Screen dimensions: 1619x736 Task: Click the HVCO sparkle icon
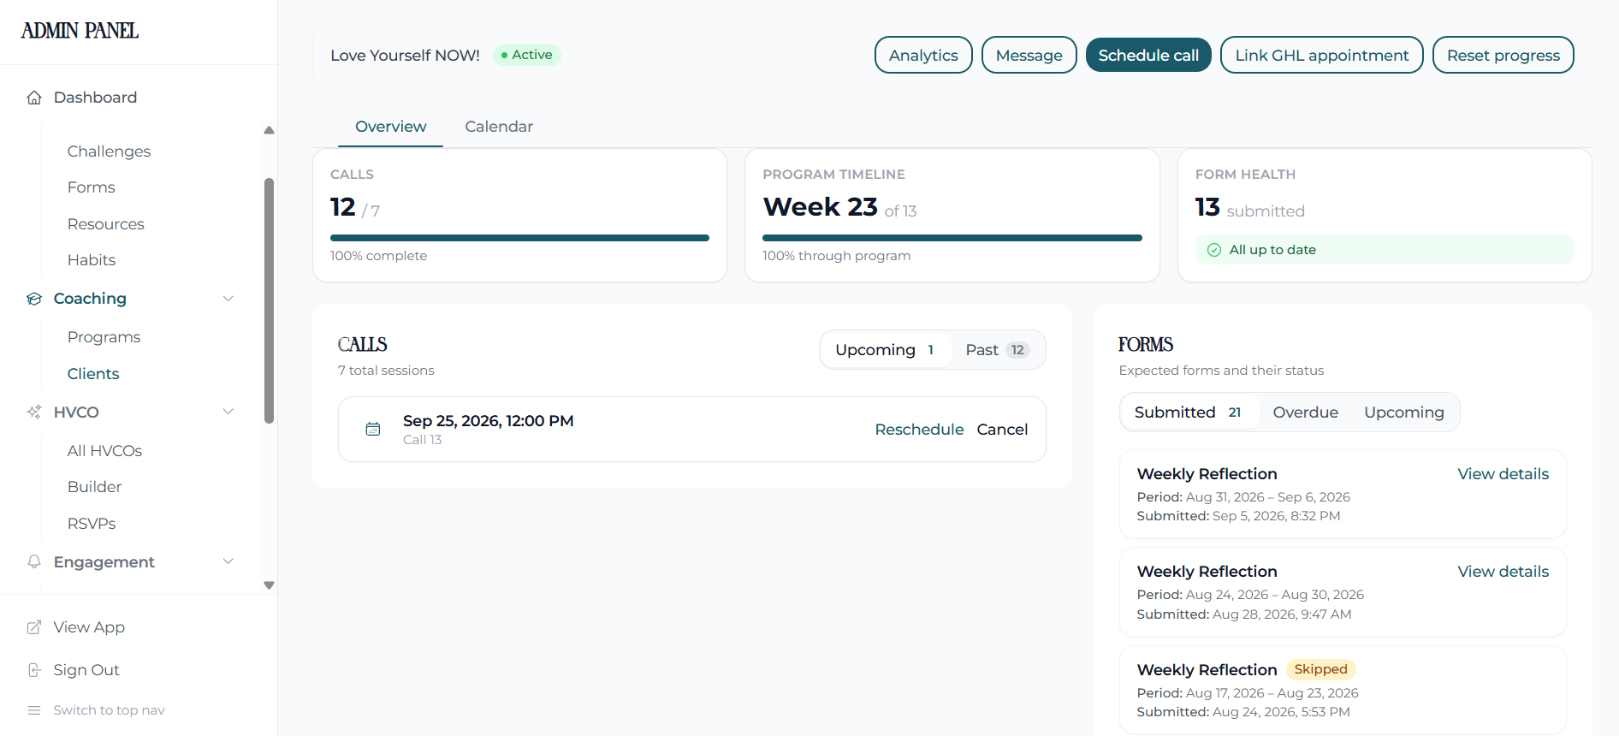[x=34, y=412]
